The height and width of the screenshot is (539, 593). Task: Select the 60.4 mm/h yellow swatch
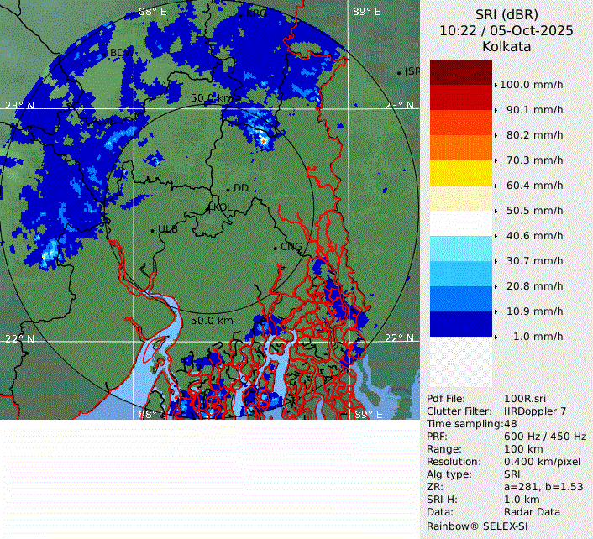click(x=460, y=173)
